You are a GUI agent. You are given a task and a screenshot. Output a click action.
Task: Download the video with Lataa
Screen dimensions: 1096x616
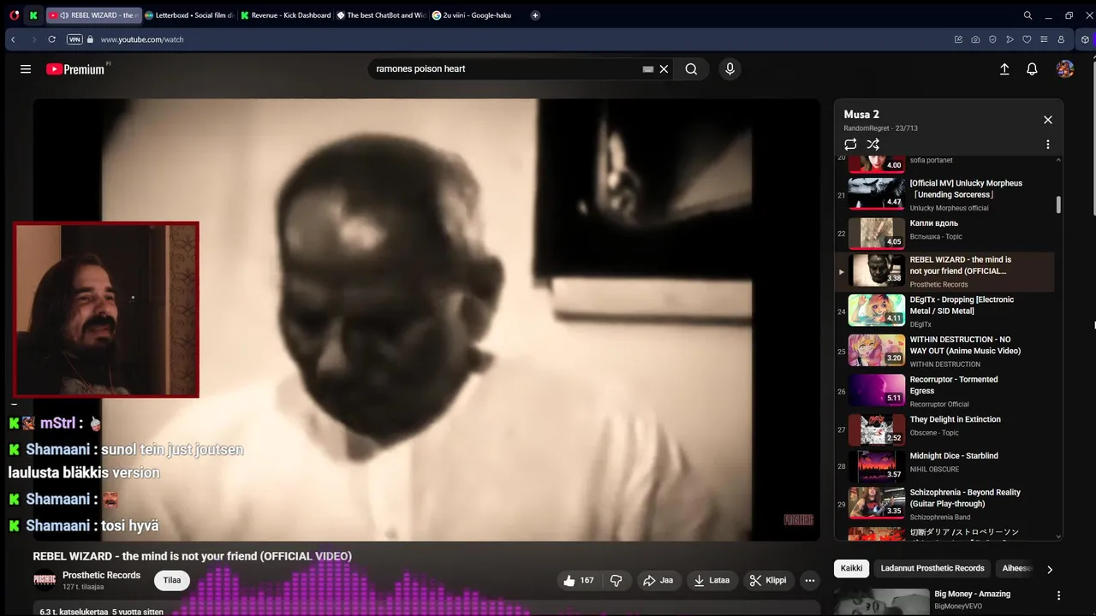712,580
